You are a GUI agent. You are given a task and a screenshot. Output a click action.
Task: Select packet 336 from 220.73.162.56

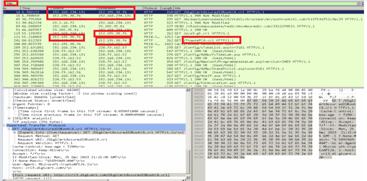(183, 72)
